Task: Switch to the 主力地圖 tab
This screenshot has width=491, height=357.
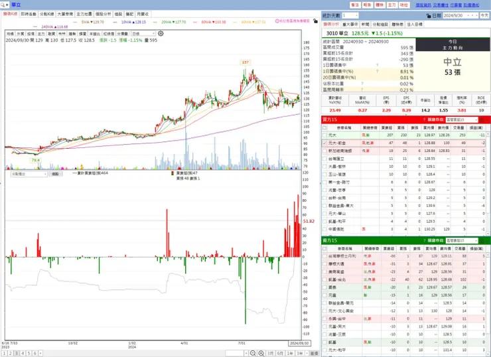Action: click(x=84, y=14)
